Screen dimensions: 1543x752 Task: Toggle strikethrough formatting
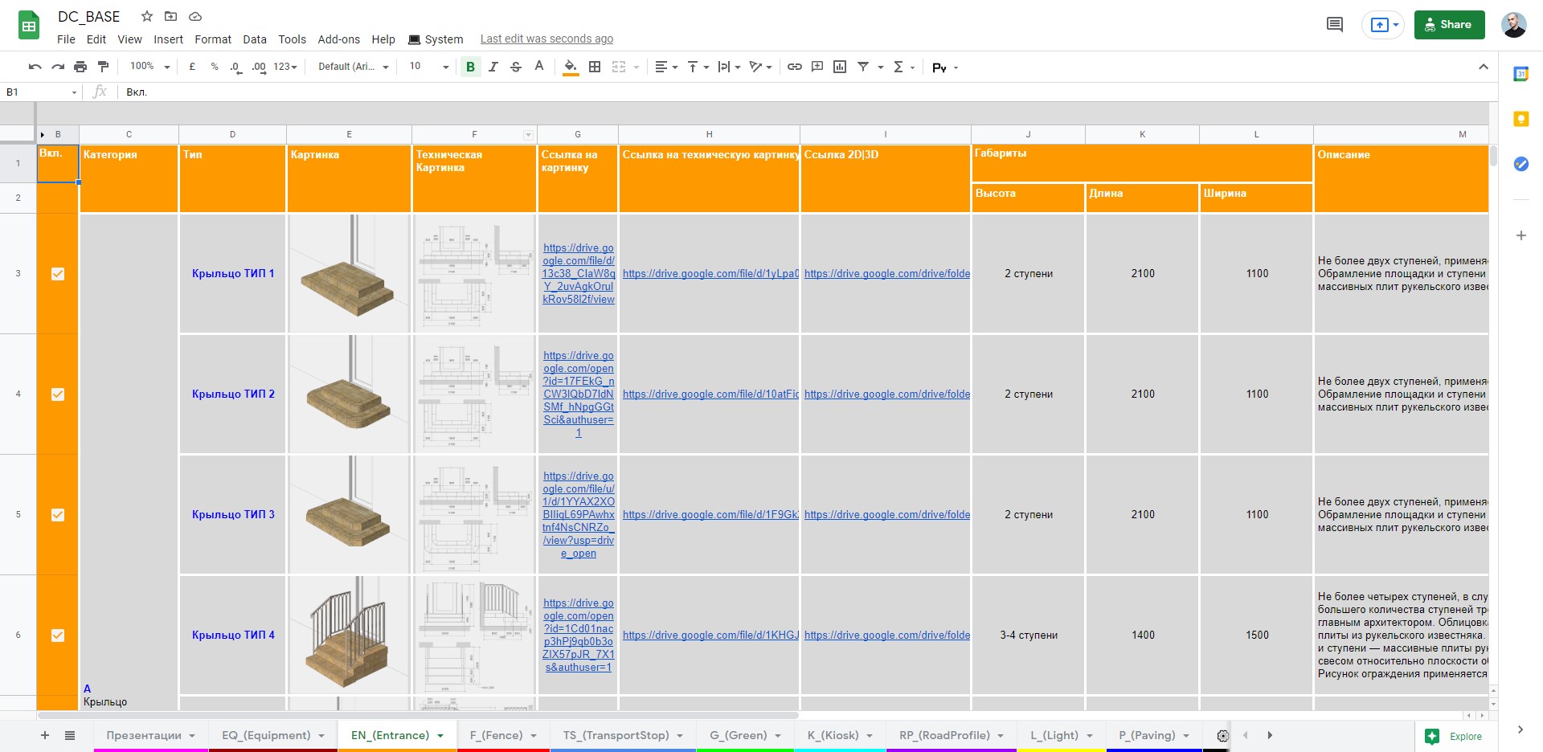coord(516,67)
